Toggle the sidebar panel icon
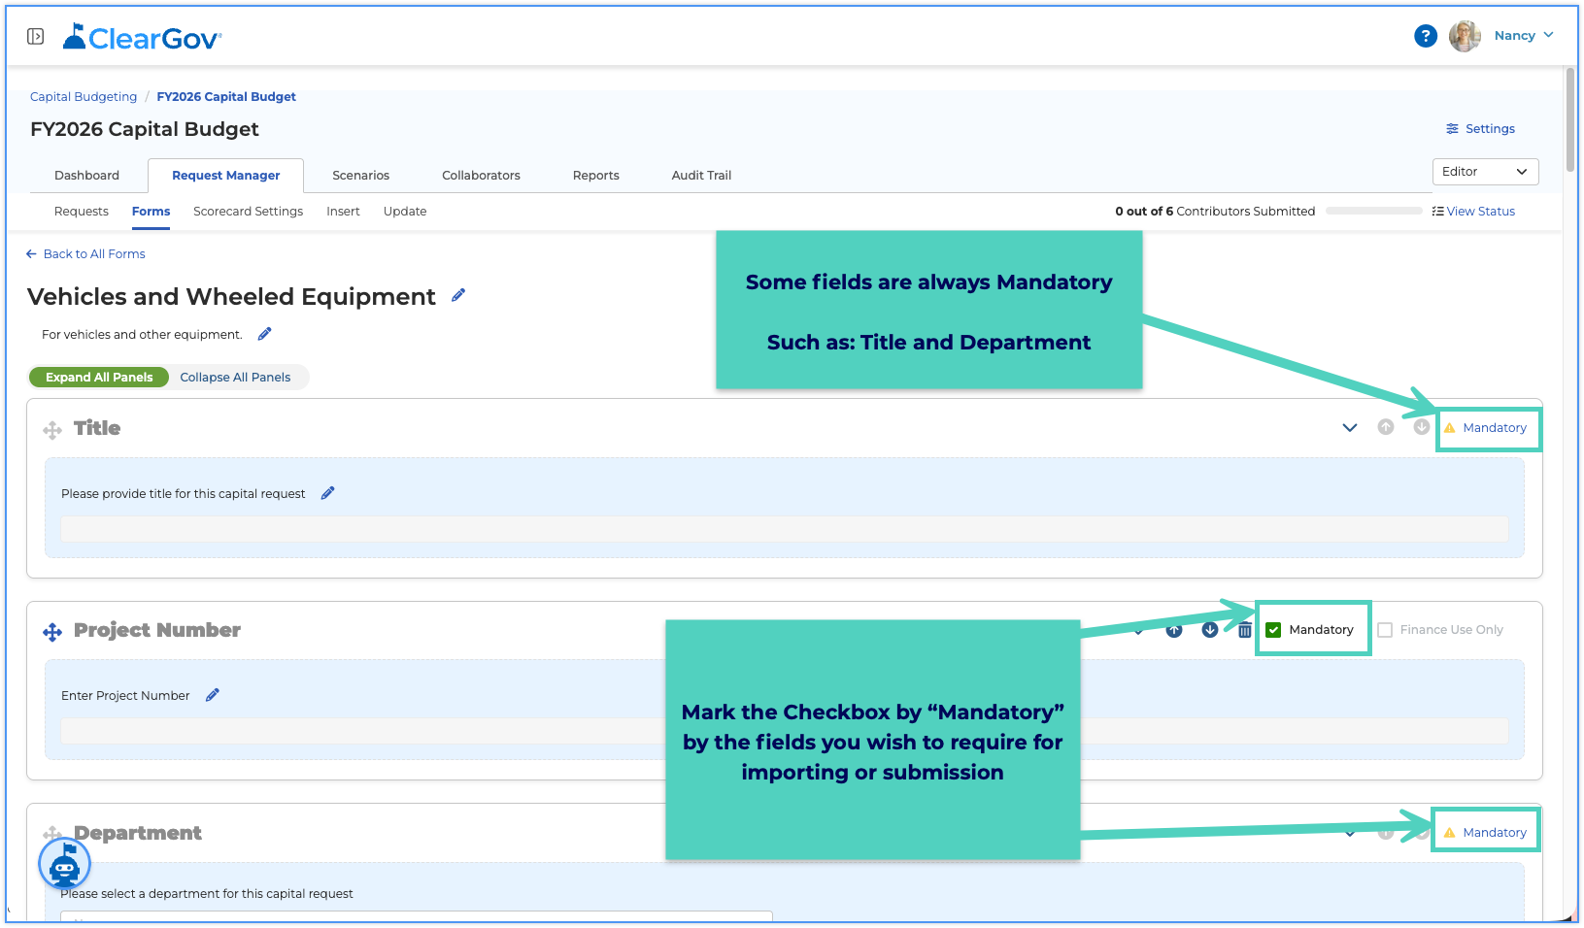Viewport: 1584px width, 928px height. pyautogui.click(x=35, y=36)
